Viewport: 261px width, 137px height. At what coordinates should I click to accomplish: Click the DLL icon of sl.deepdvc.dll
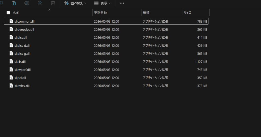11,29
